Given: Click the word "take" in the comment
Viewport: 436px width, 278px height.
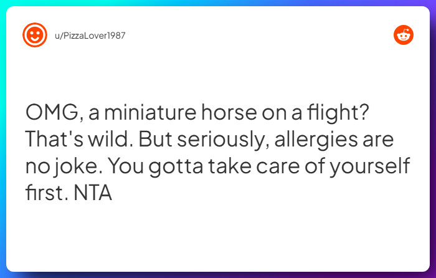Looking at the screenshot, I should pyautogui.click(x=230, y=166).
